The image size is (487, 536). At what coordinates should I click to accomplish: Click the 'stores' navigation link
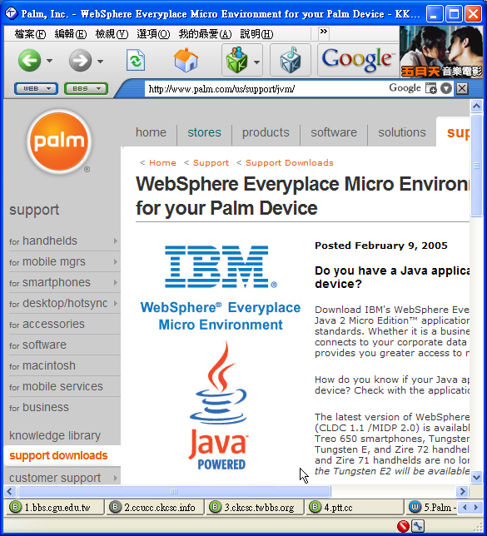[204, 132]
